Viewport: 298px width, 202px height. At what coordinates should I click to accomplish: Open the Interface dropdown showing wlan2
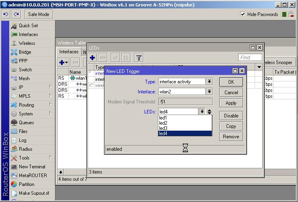[x=209, y=92]
